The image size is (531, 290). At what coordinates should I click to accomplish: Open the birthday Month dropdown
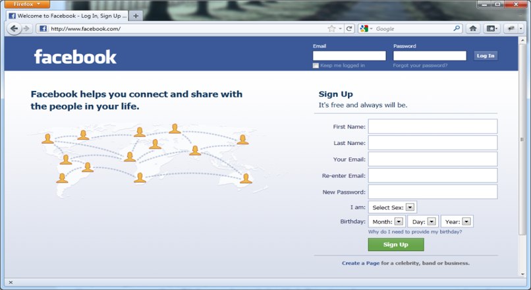tap(387, 221)
